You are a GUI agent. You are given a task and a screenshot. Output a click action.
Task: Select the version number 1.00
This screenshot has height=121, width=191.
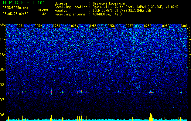41,2
